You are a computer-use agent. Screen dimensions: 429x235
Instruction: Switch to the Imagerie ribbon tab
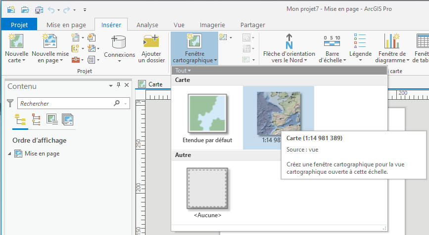click(x=212, y=25)
